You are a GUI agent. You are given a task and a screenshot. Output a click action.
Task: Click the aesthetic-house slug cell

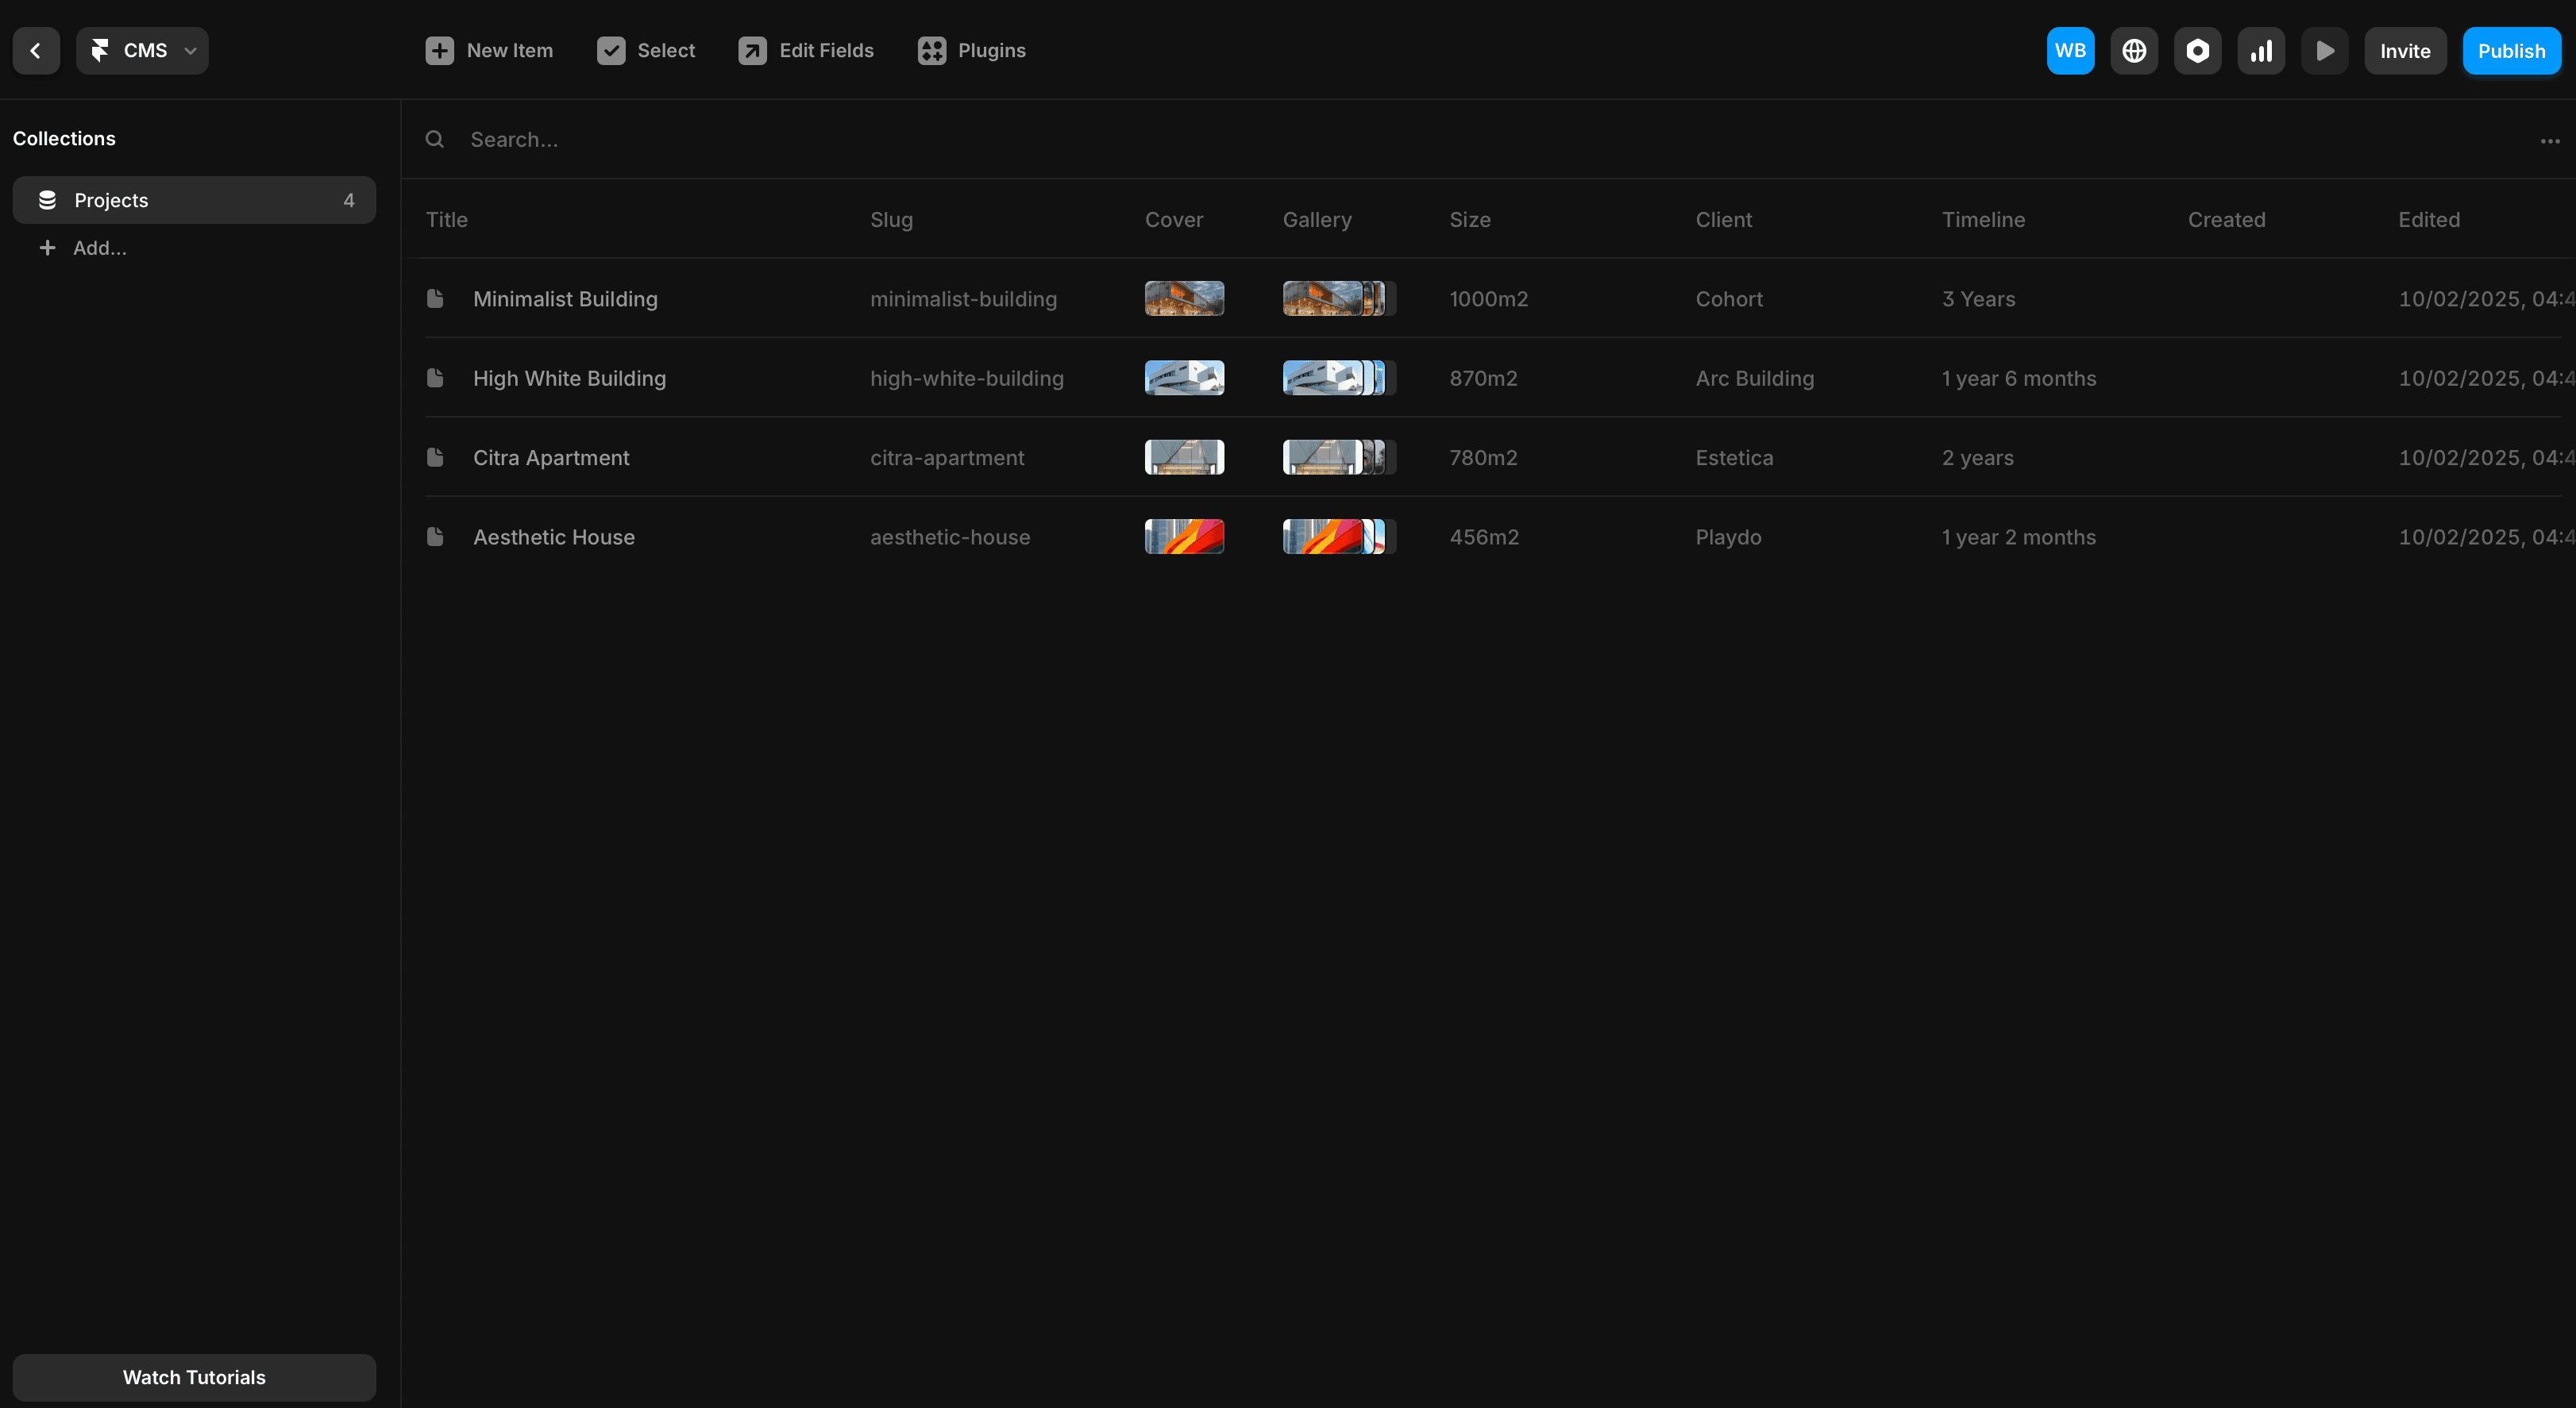pos(950,537)
